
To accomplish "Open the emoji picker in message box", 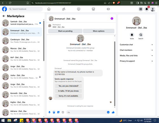I will tap(108, 112).
